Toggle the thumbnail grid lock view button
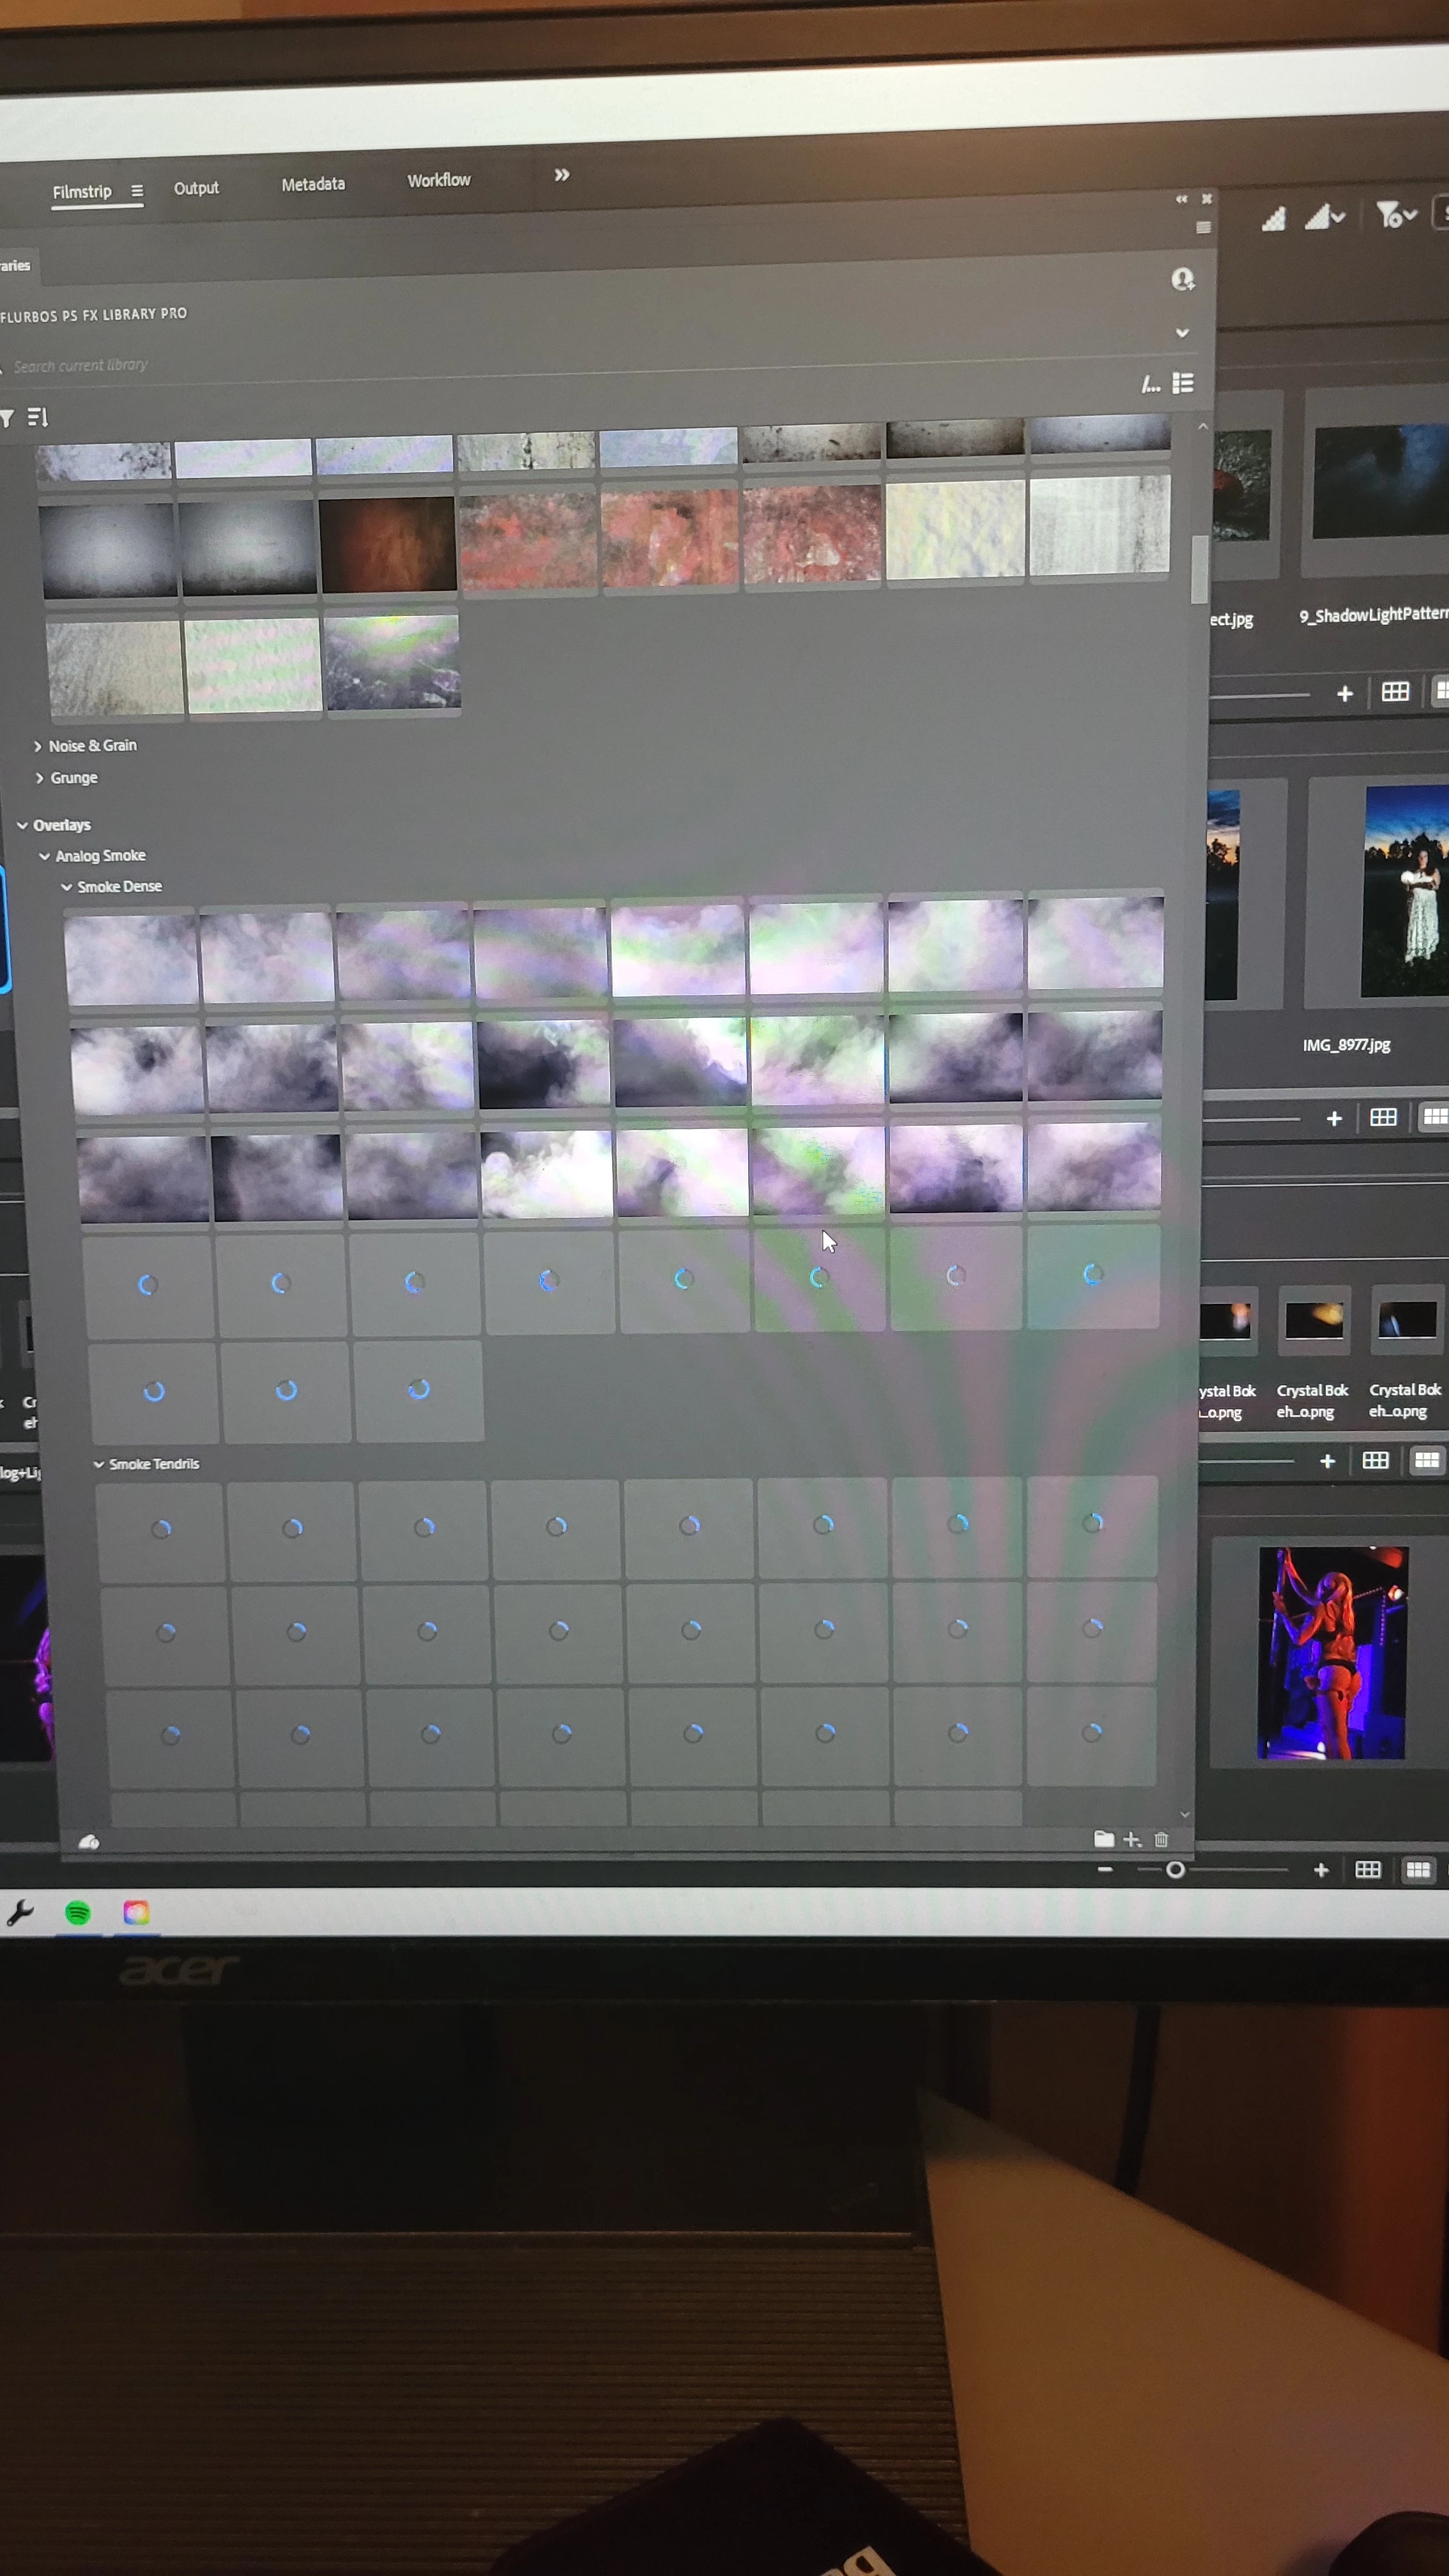1449x2576 pixels. point(1367,1869)
